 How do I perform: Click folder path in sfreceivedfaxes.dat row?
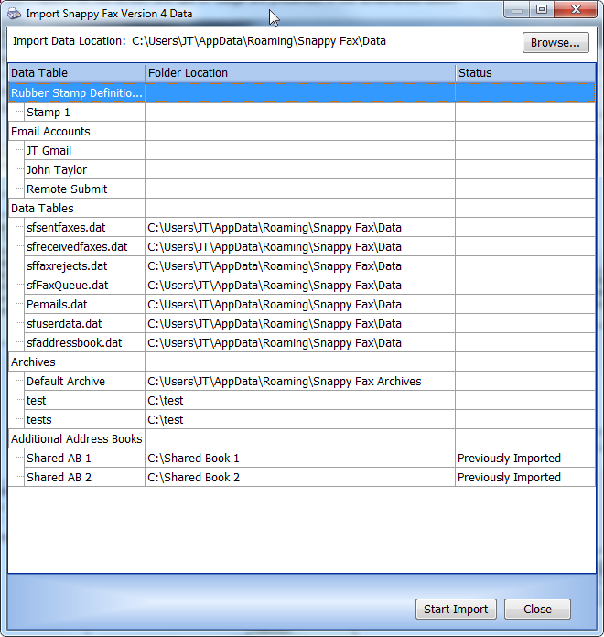pyautogui.click(x=275, y=246)
